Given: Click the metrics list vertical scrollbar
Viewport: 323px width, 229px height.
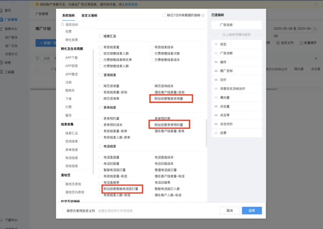Looking at the screenshot, I should coord(206,133).
